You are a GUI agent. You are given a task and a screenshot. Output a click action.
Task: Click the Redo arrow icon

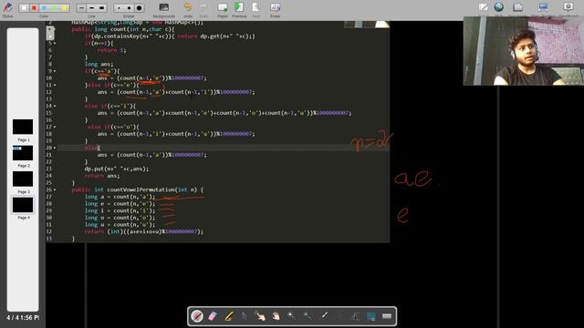click(x=203, y=7)
